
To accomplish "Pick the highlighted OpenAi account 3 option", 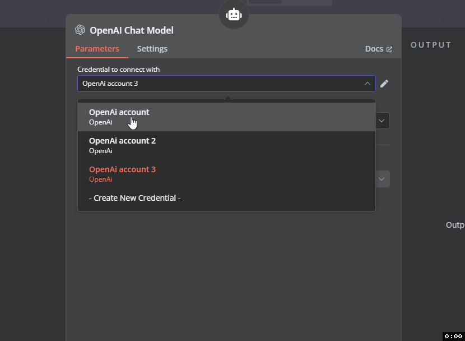I will (x=226, y=174).
